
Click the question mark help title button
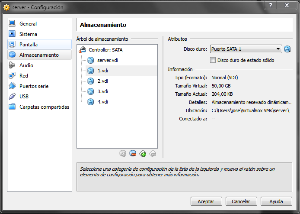(271, 5)
